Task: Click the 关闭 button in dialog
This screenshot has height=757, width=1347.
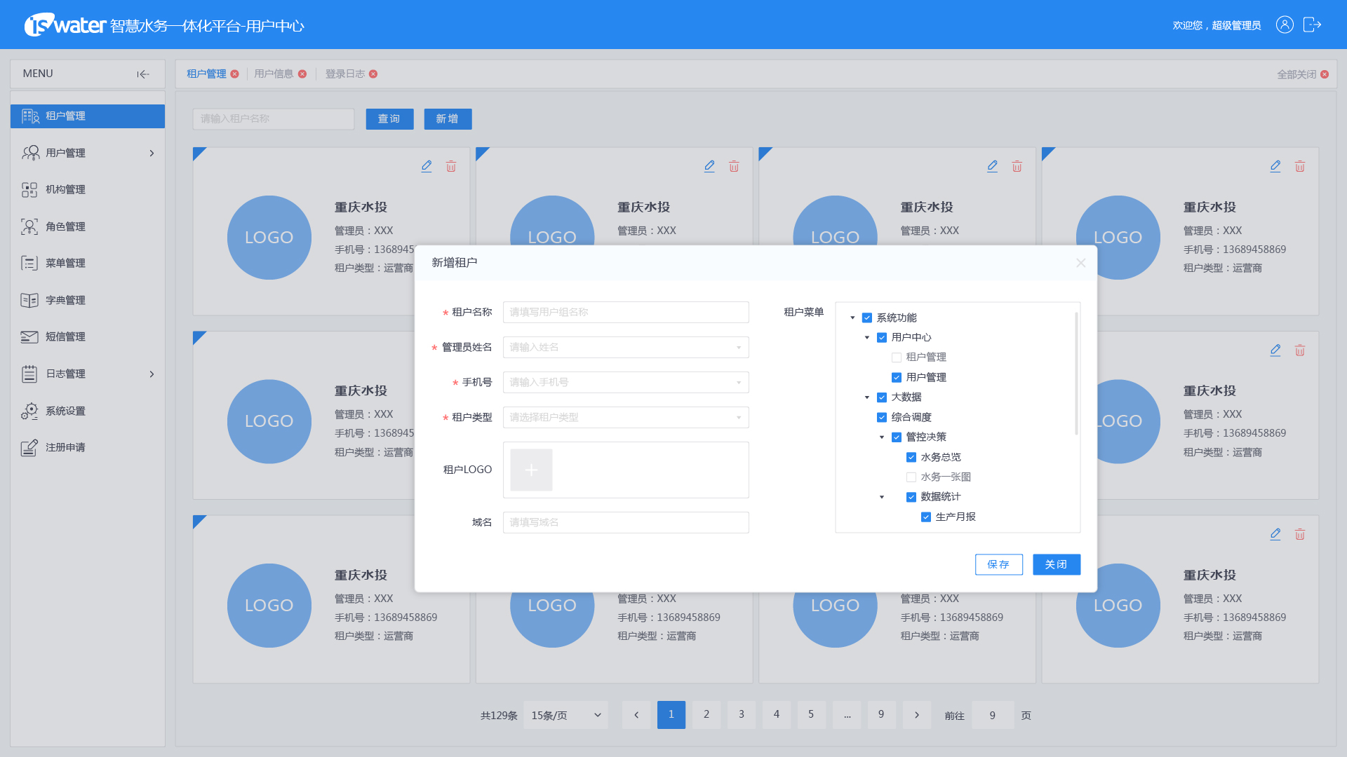Action: [x=1056, y=564]
